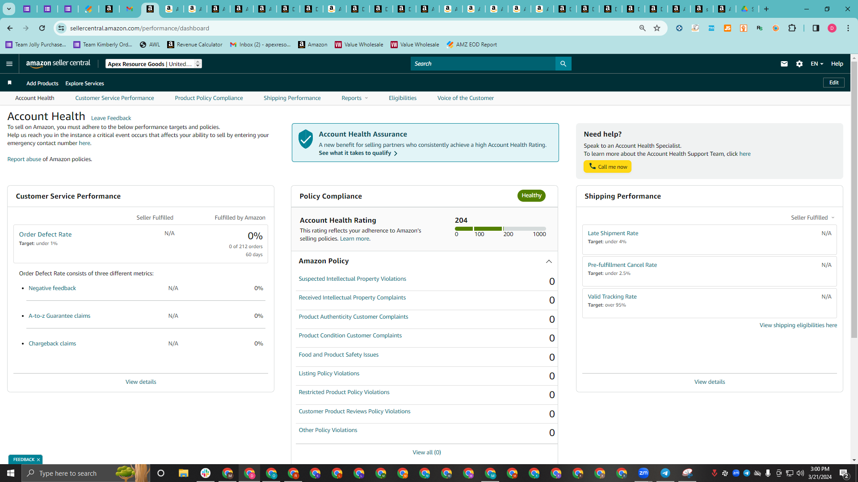858x482 pixels.
Task: Open the Voice of the Customer tab
Action: [x=465, y=98]
